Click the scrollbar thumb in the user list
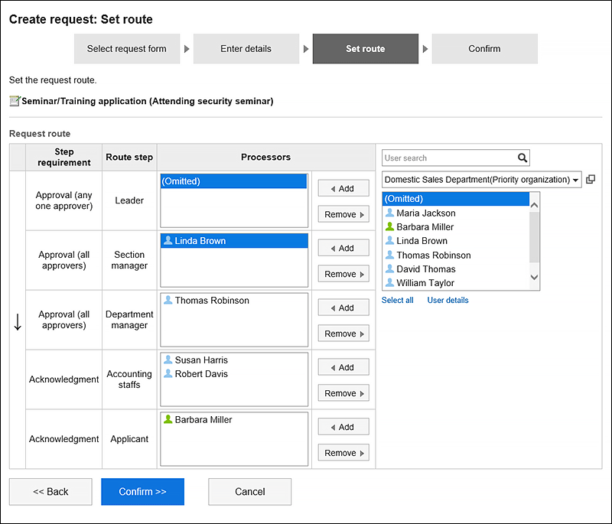The height and width of the screenshot is (524, 612). coord(534,237)
